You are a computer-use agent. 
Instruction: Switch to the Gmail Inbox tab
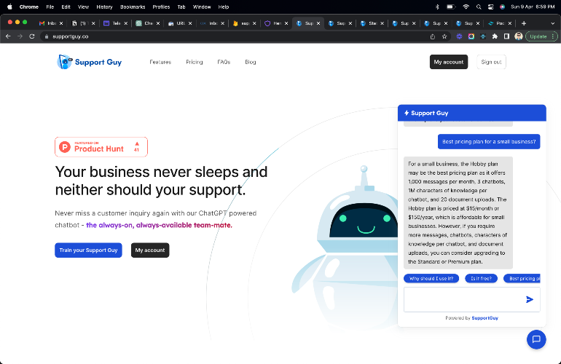click(x=50, y=23)
